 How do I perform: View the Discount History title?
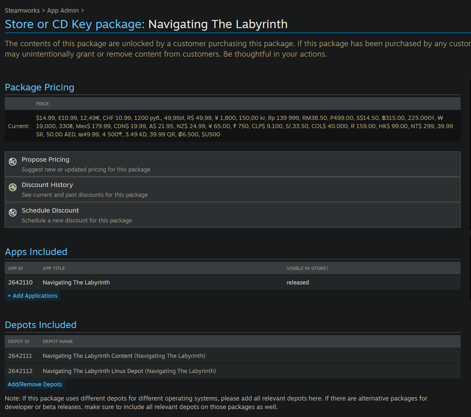point(47,185)
